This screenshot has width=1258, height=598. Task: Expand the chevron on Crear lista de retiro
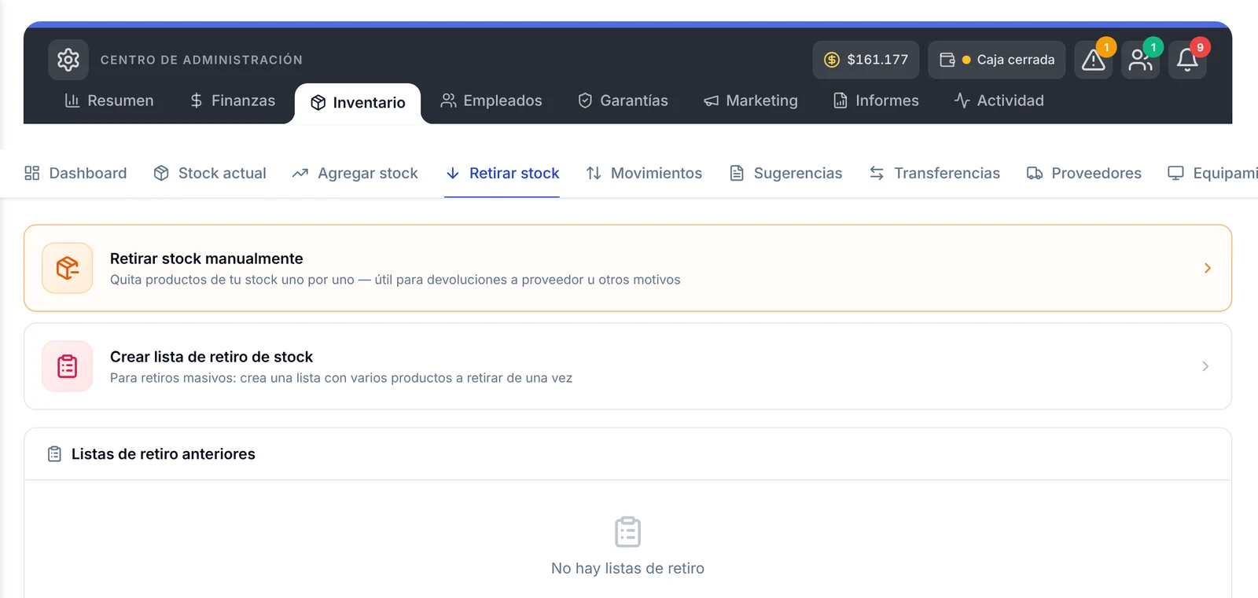click(x=1205, y=366)
